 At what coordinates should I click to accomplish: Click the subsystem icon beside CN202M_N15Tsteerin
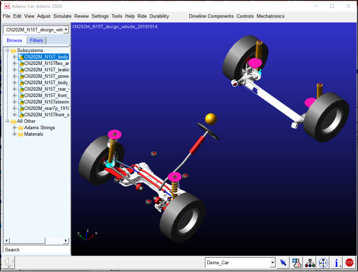click(x=21, y=102)
